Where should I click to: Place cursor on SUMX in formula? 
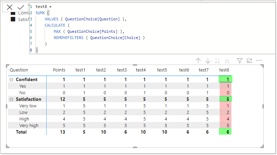coord(40,13)
